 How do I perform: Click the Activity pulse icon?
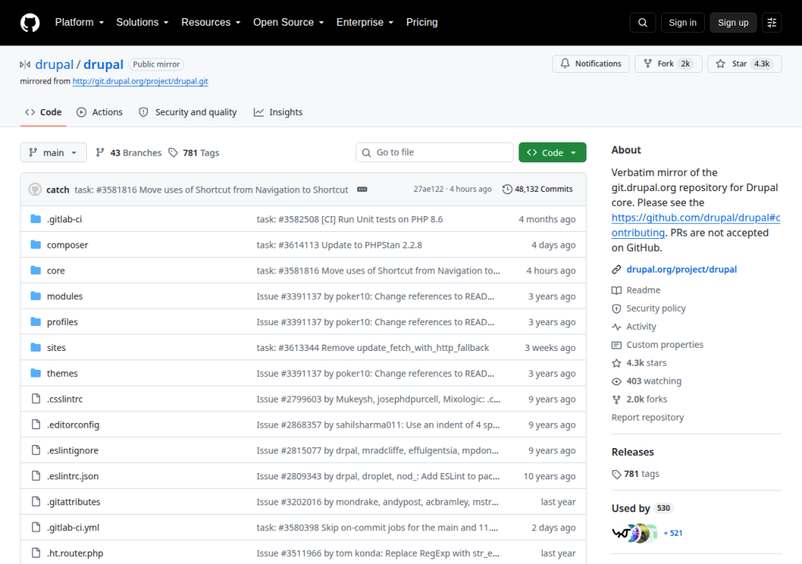pos(616,327)
